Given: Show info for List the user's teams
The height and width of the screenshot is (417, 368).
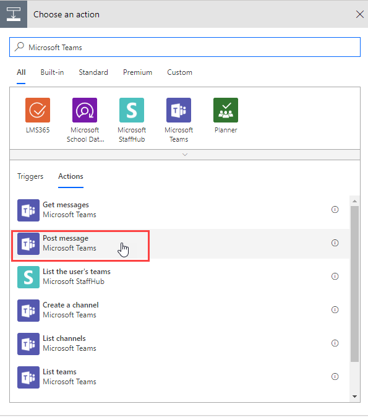Looking at the screenshot, I should (335, 277).
